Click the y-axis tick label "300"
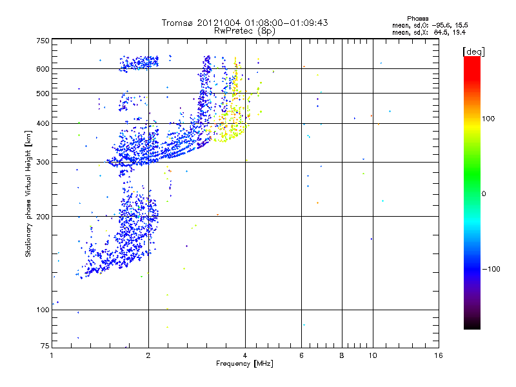Screen dimensions: 516x387 (x=43, y=162)
